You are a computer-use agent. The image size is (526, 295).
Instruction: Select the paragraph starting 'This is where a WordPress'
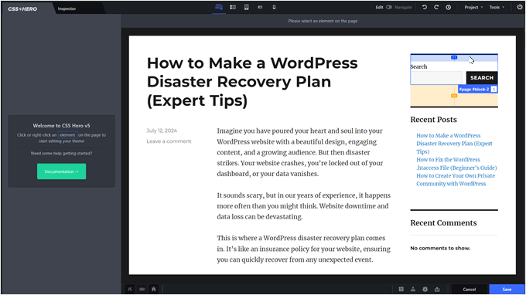pos(303,249)
